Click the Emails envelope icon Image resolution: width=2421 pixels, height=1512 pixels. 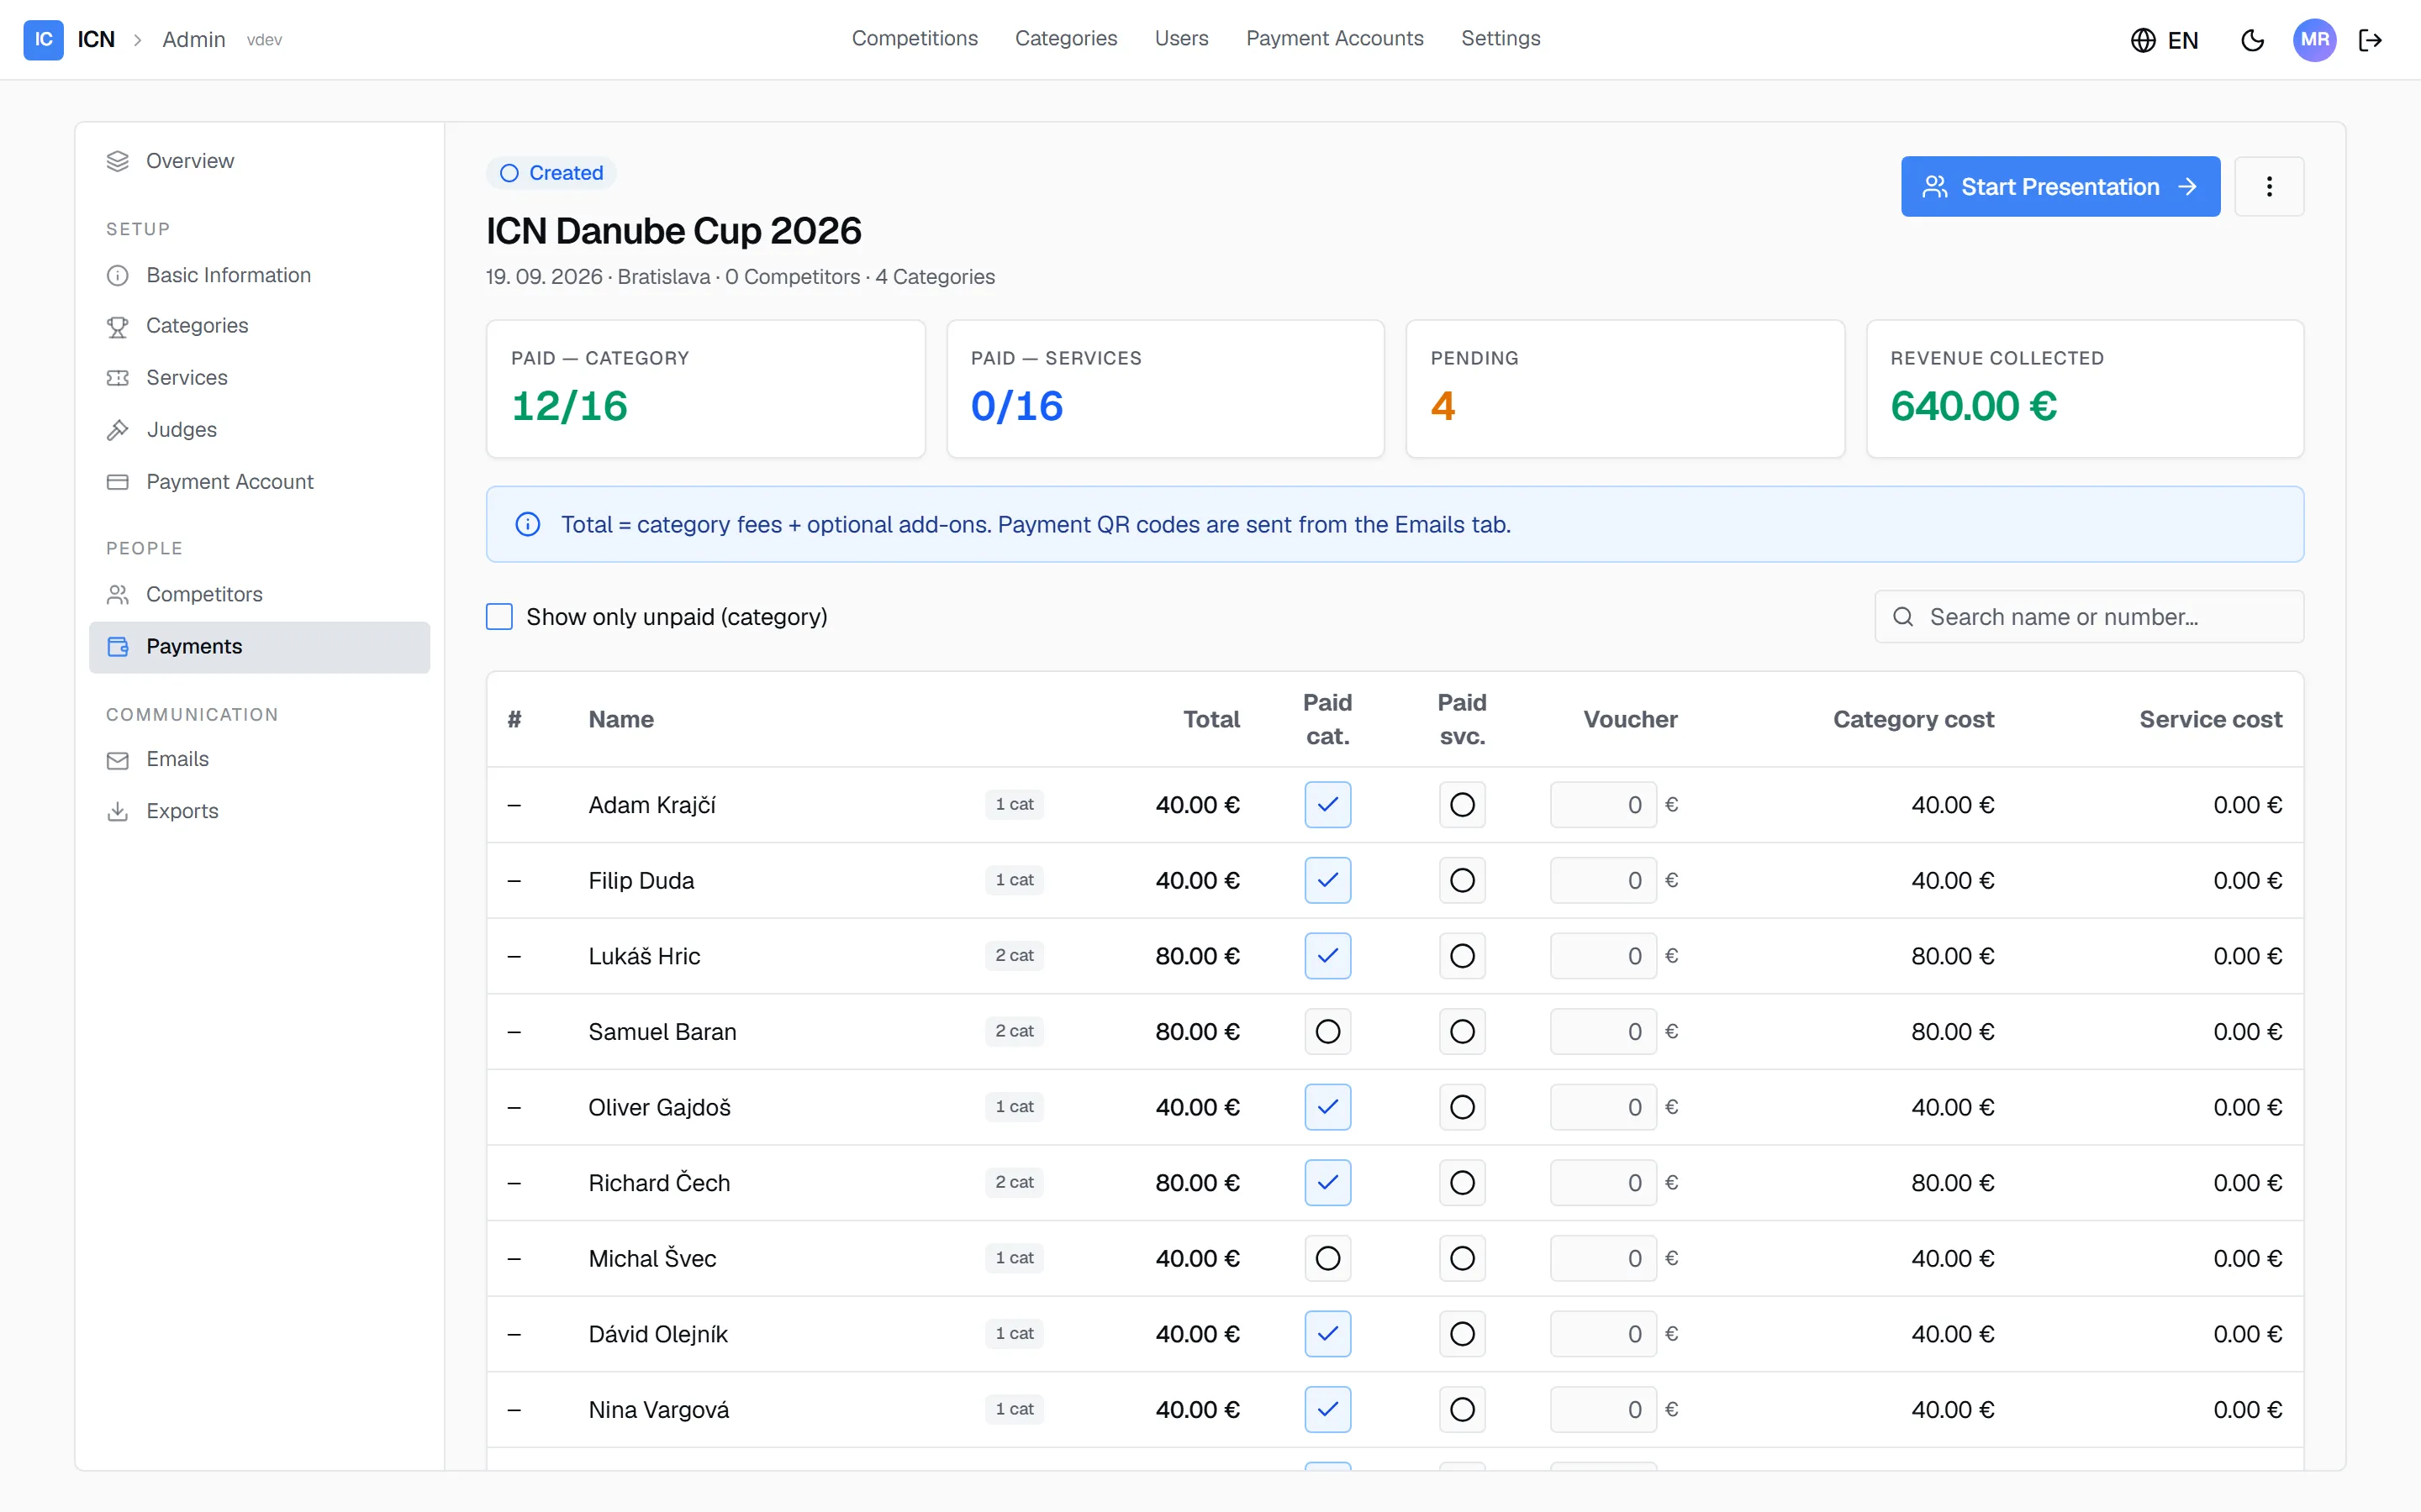point(118,760)
